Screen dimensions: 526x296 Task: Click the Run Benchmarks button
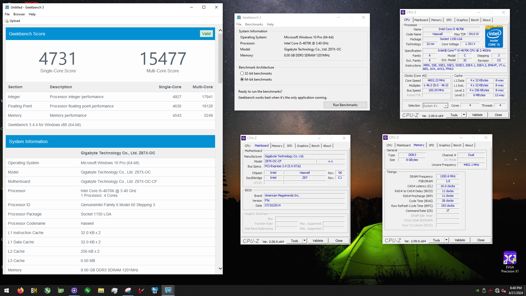(345, 105)
